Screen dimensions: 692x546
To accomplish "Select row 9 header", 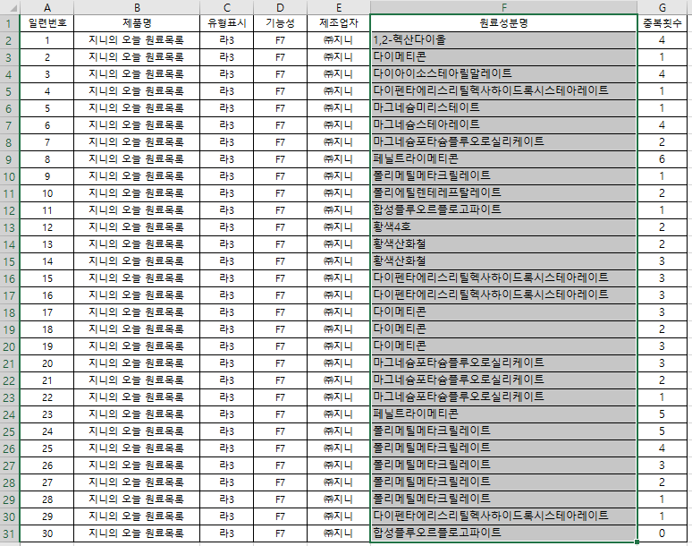I will 10,159.
